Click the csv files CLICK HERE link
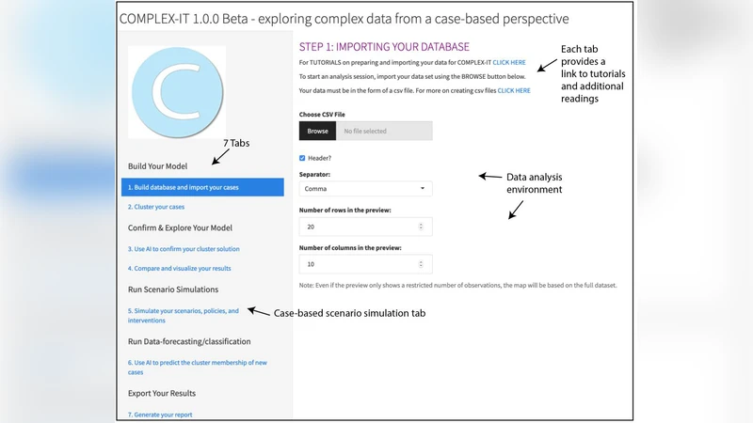 tap(514, 90)
